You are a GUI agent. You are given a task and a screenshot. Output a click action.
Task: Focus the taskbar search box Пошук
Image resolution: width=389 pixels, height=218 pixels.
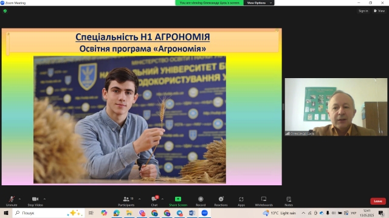pyautogui.click(x=49, y=213)
